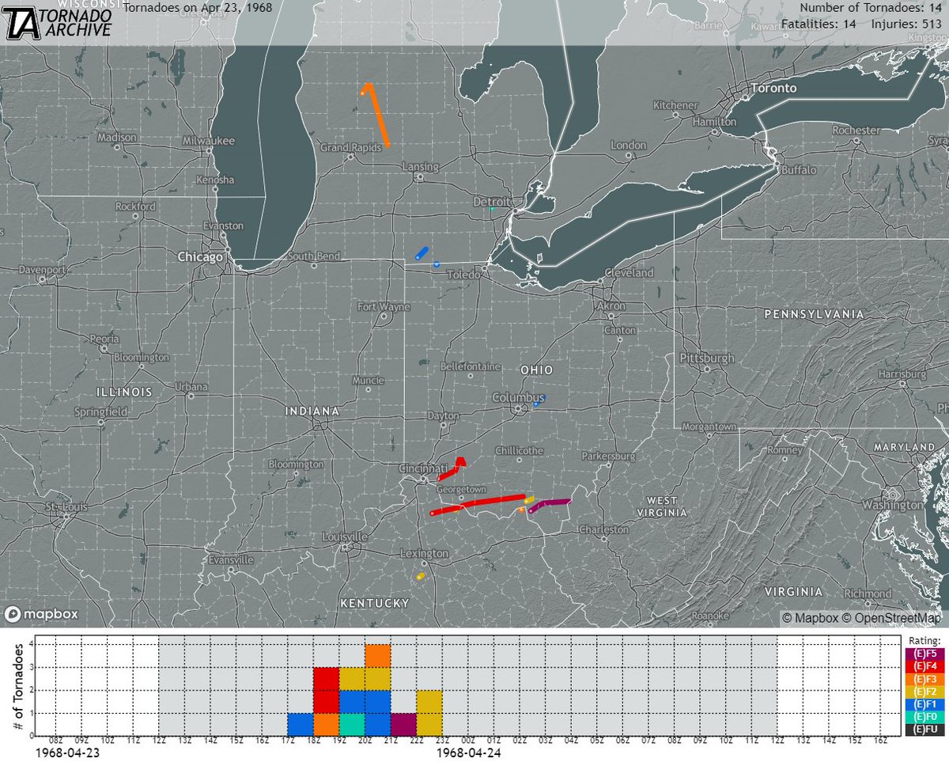
Task: Click the orange F3 bar atop 20Z column
Action: [x=378, y=656]
